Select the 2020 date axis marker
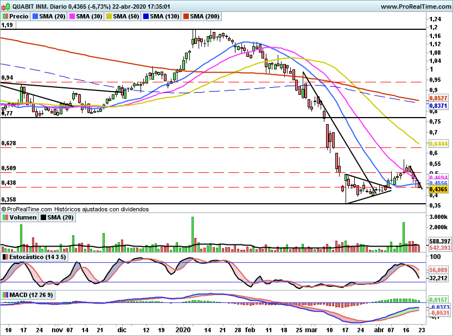 [183, 330]
